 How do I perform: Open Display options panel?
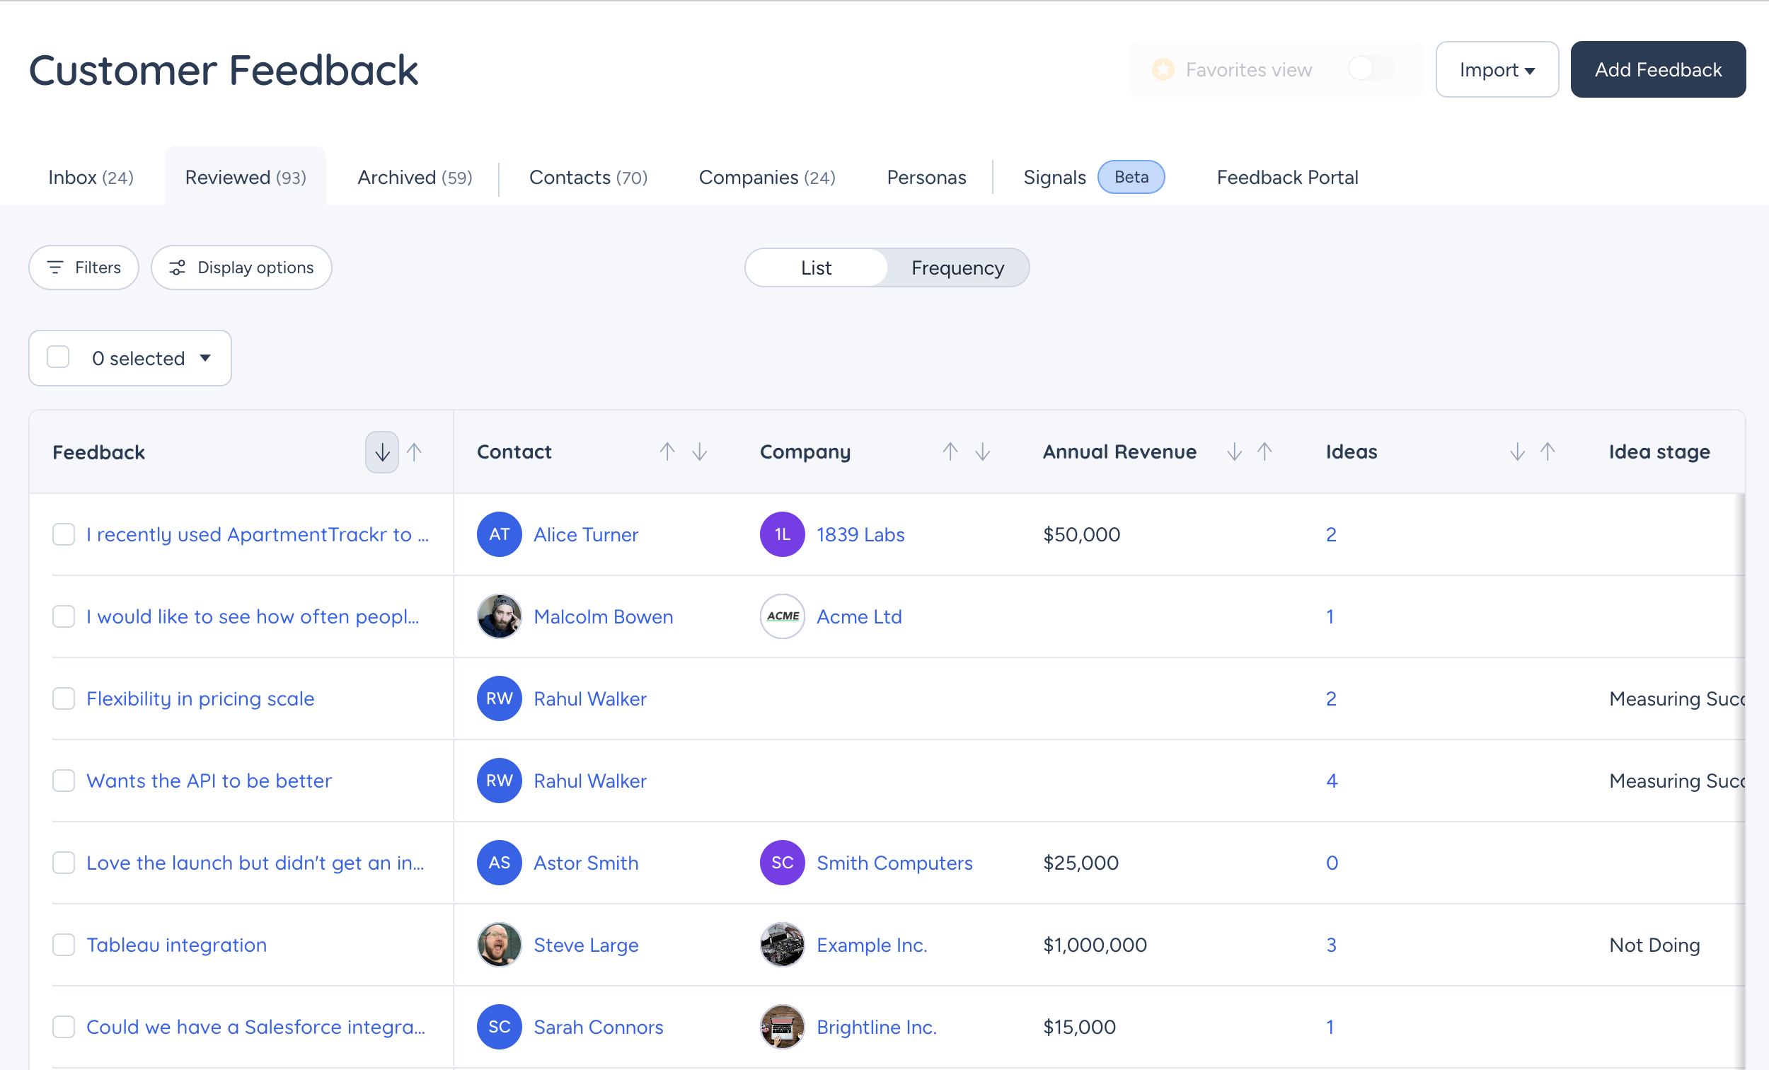(241, 267)
